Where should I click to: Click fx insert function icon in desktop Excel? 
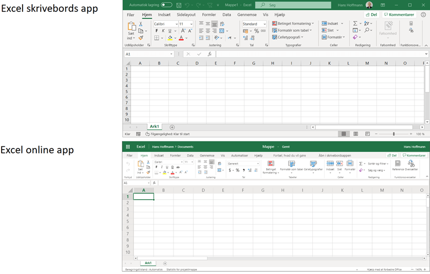[x=209, y=54]
